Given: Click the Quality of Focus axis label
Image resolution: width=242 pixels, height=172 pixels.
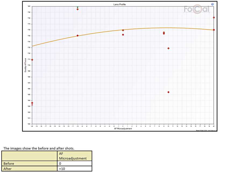Looking at the screenshot, I should coord(26,65).
